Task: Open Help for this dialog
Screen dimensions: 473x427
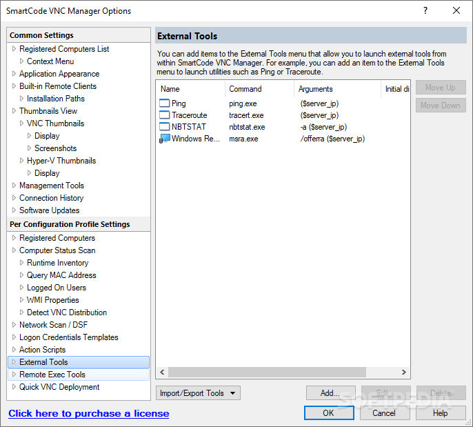Action: pos(441,413)
